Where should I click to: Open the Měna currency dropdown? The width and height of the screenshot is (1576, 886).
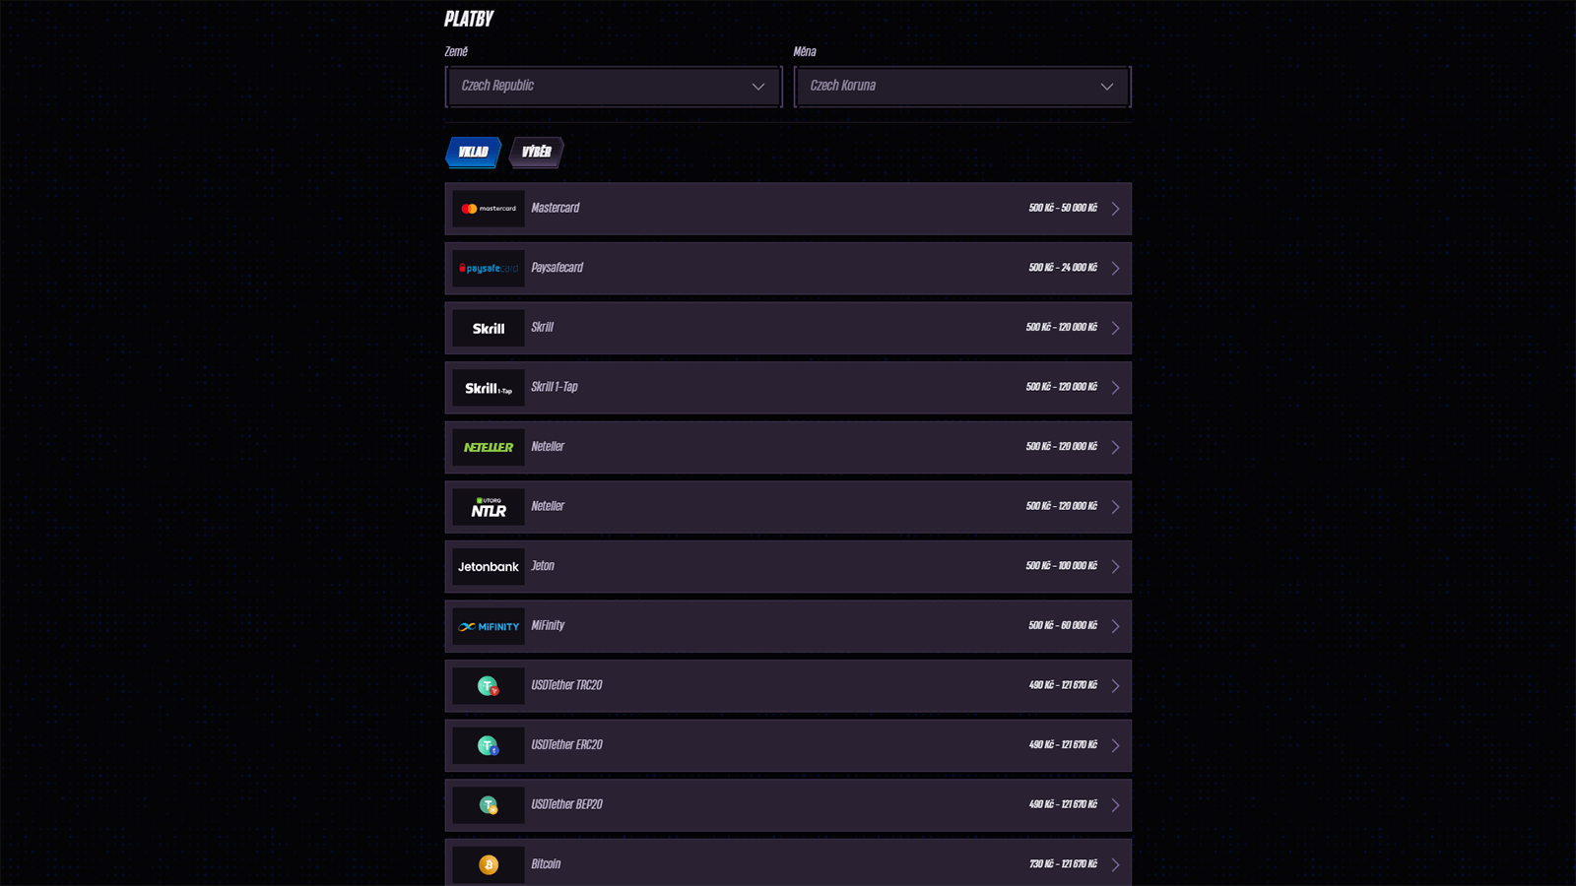pos(962,87)
